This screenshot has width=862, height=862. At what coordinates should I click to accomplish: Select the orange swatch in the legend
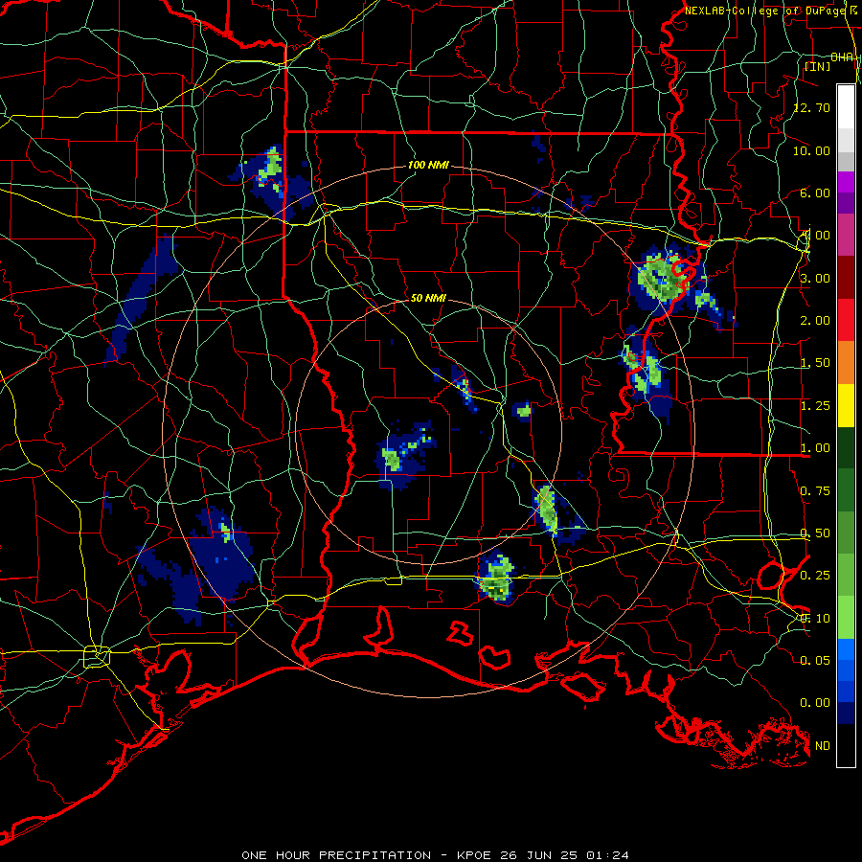point(846,363)
